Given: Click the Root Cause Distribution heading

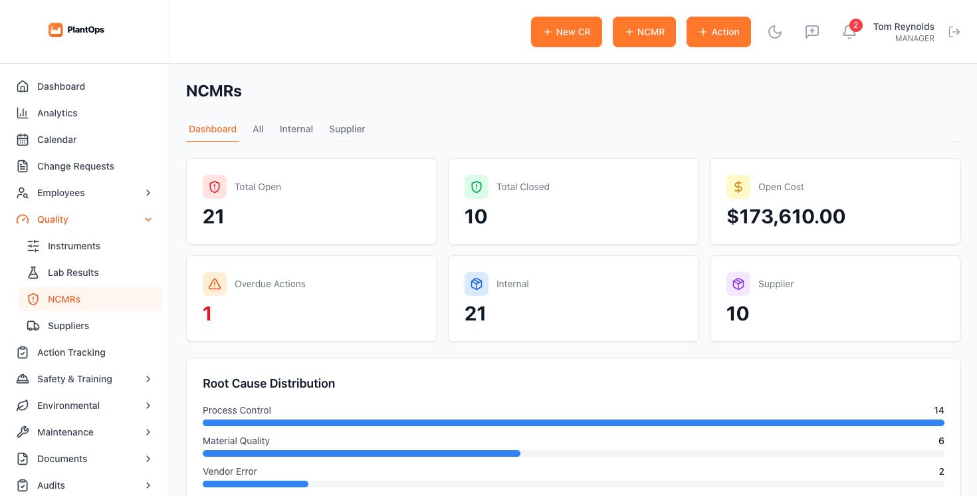Looking at the screenshot, I should pos(269,384).
